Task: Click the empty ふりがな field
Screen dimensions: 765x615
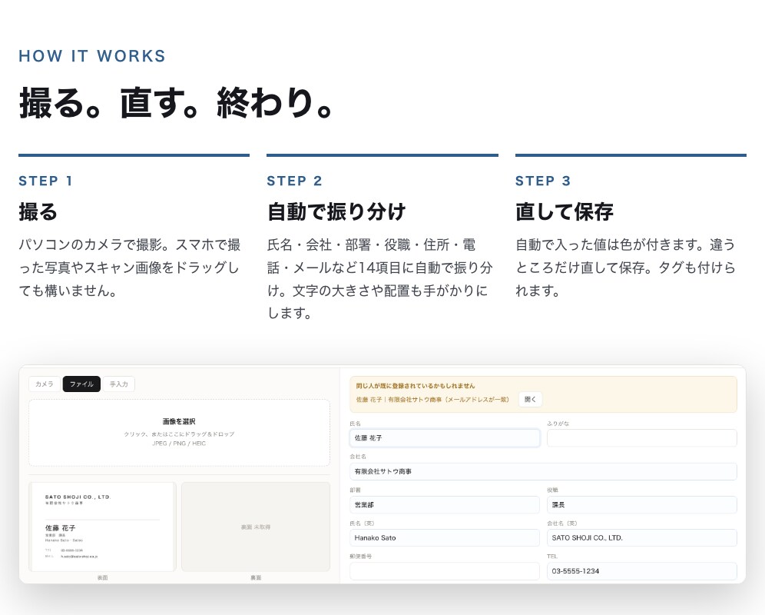Action: [x=641, y=438]
